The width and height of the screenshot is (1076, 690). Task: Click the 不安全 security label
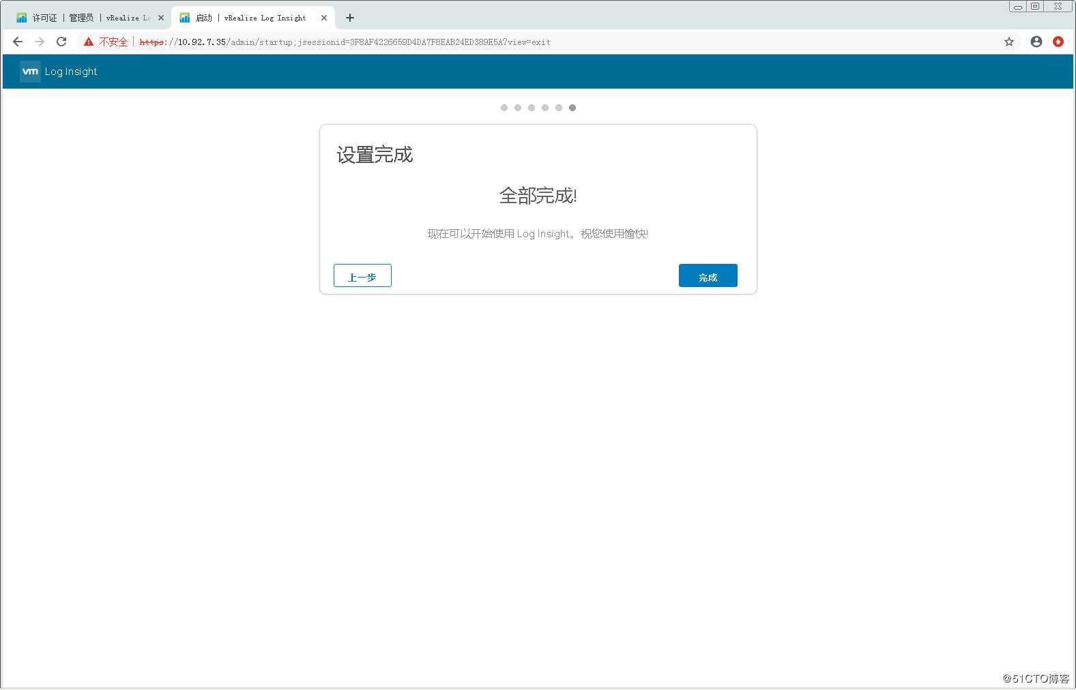(x=113, y=42)
